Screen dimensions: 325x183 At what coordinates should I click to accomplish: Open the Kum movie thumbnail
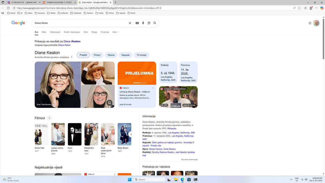point(74,134)
